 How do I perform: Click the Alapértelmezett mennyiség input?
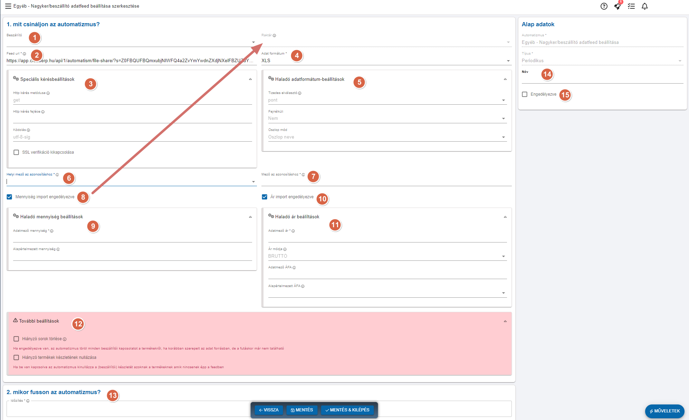click(133, 256)
